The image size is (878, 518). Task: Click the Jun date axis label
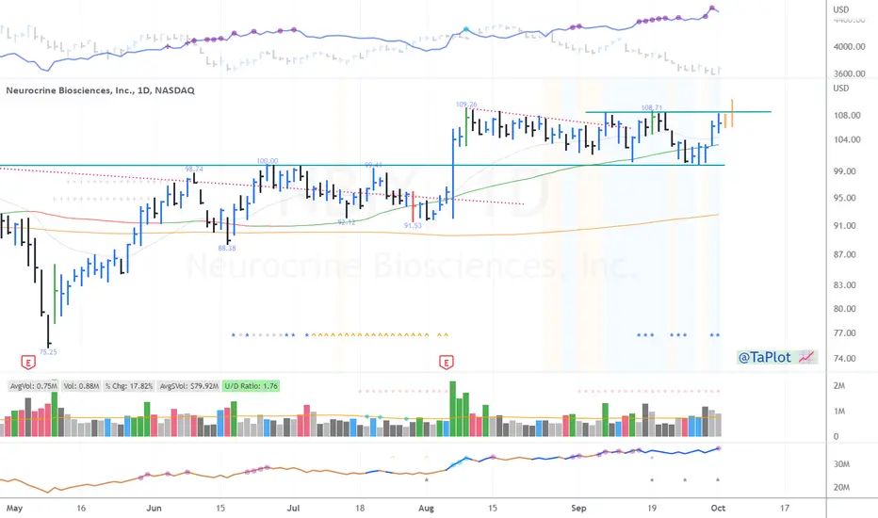(154, 508)
